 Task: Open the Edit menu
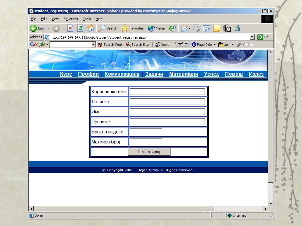pos(44,19)
